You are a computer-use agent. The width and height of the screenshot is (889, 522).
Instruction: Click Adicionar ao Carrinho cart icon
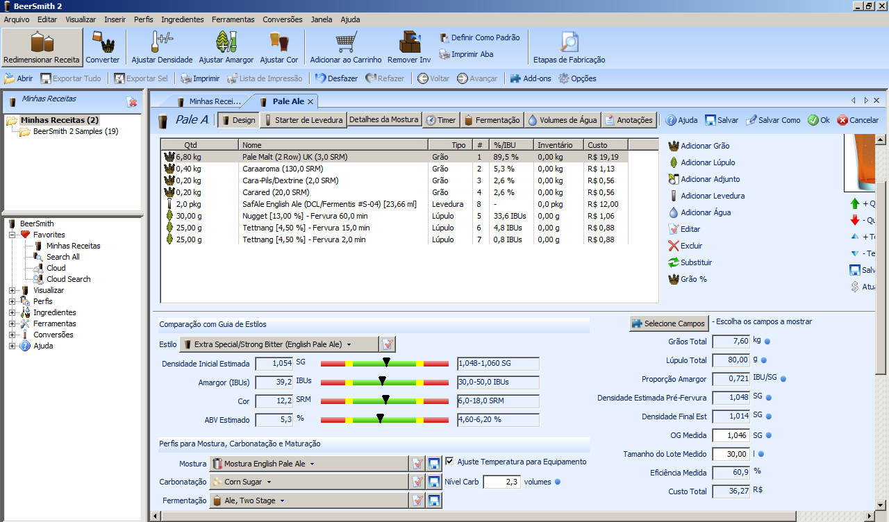click(345, 42)
